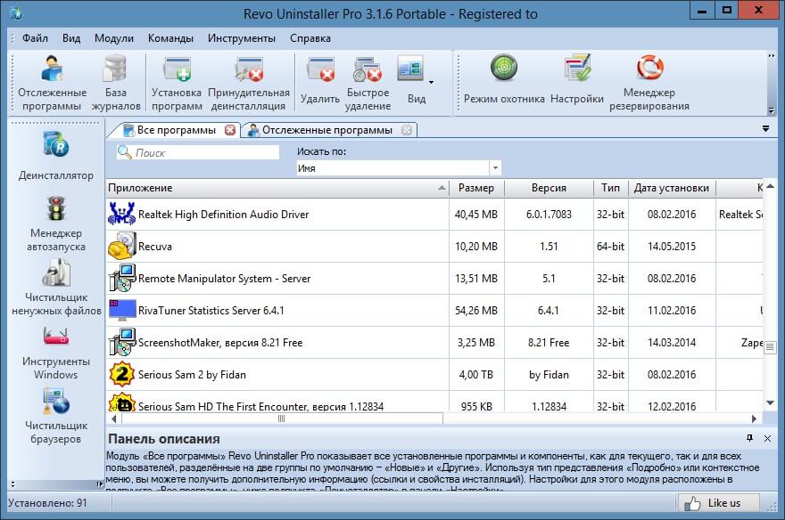
Task: Click Serious Sam 2 icon
Action: click(121, 374)
